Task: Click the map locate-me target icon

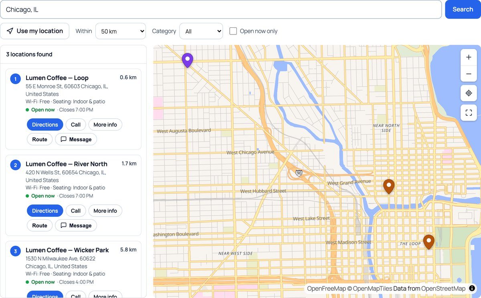Action: [469, 93]
